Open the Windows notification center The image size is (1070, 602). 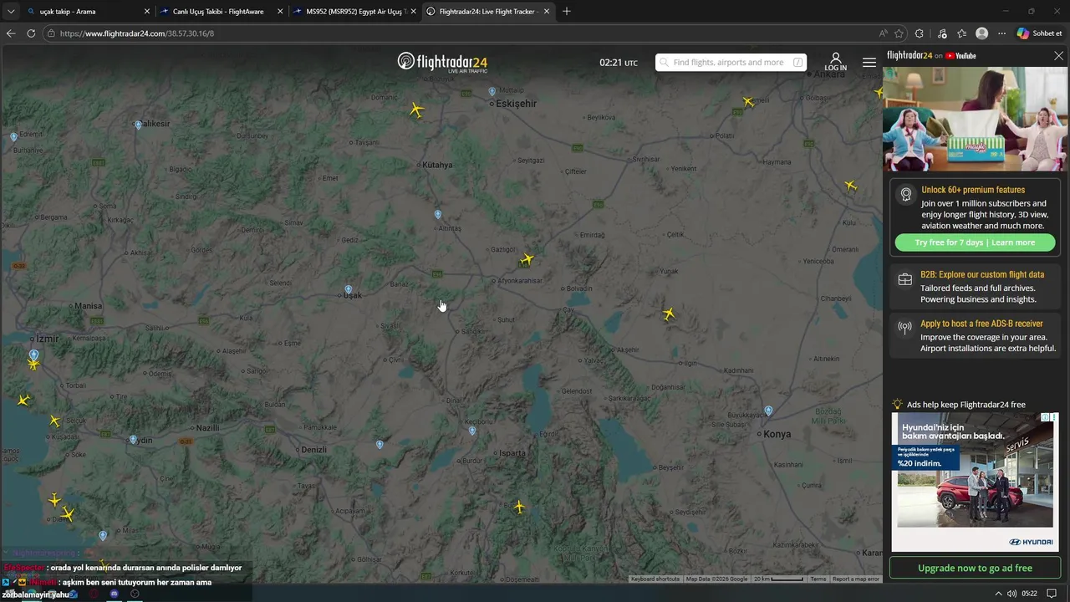[x=1052, y=594]
